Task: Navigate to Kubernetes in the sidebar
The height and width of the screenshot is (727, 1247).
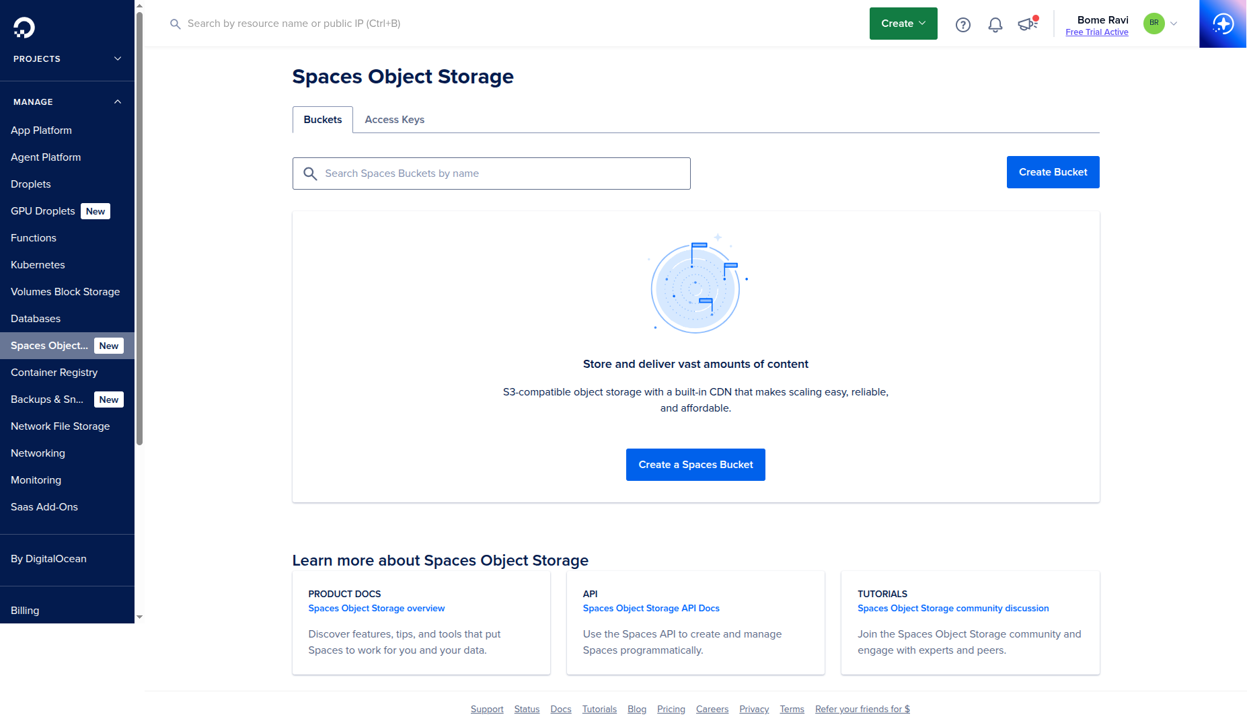Action: (38, 264)
